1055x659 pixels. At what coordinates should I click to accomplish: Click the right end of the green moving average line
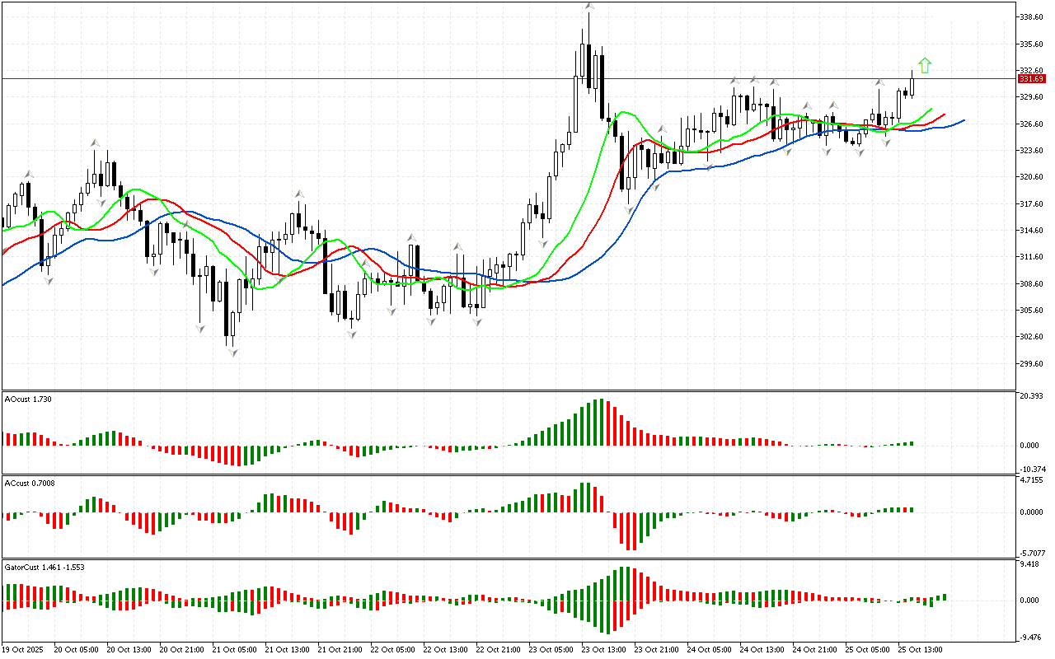(931, 109)
